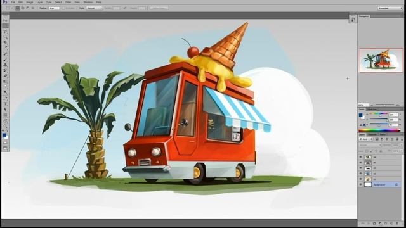Select the Zoom tool in toolbox

(x=5, y=127)
